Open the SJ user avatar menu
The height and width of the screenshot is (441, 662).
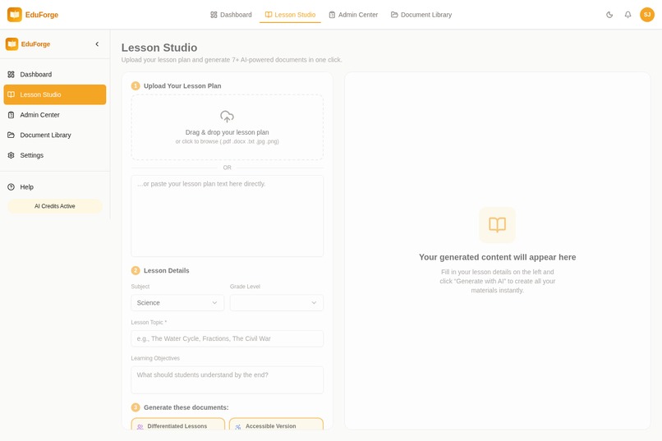[x=646, y=15]
